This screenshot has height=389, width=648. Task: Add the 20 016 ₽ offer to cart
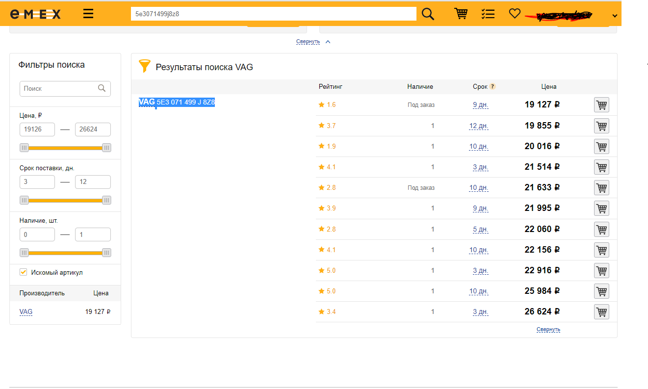pos(601,146)
